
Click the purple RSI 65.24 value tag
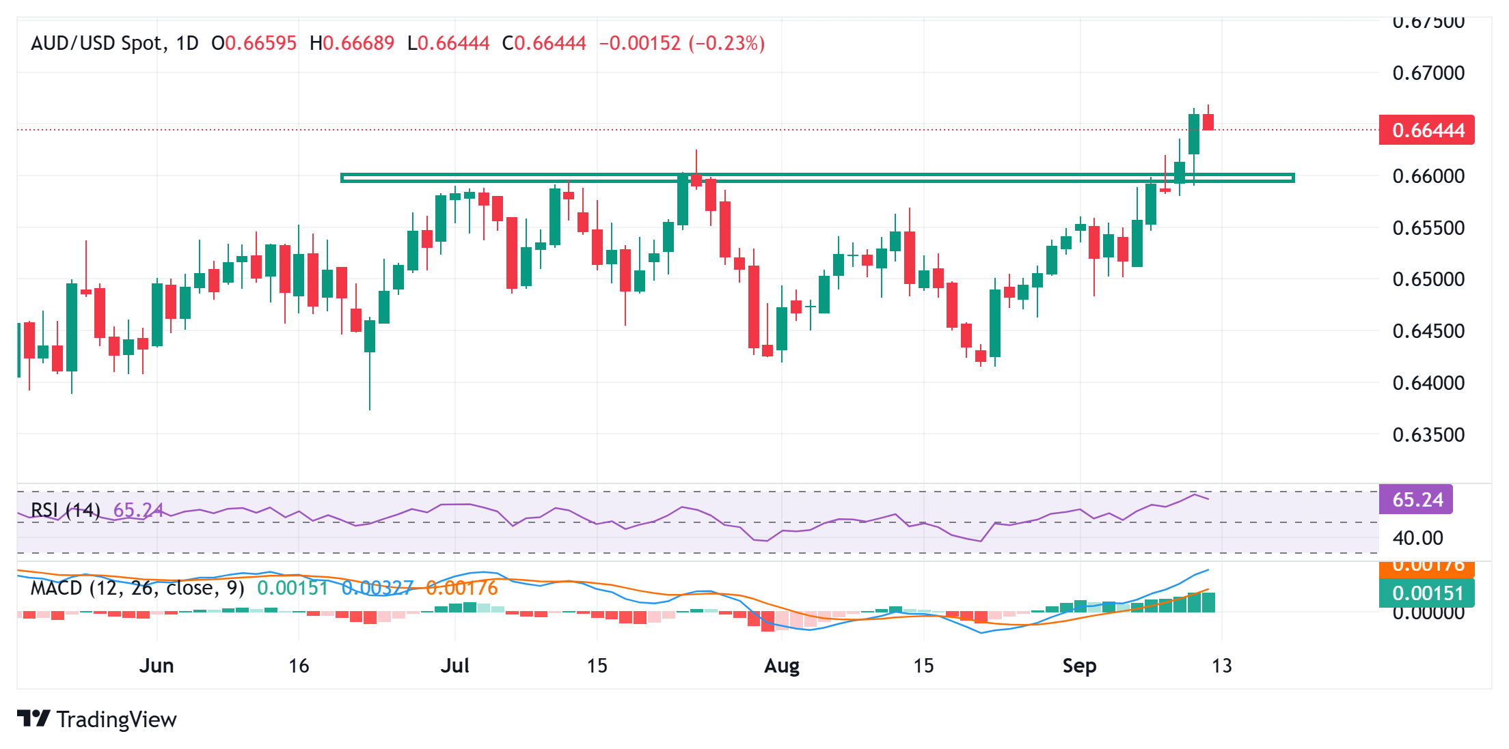1416,499
